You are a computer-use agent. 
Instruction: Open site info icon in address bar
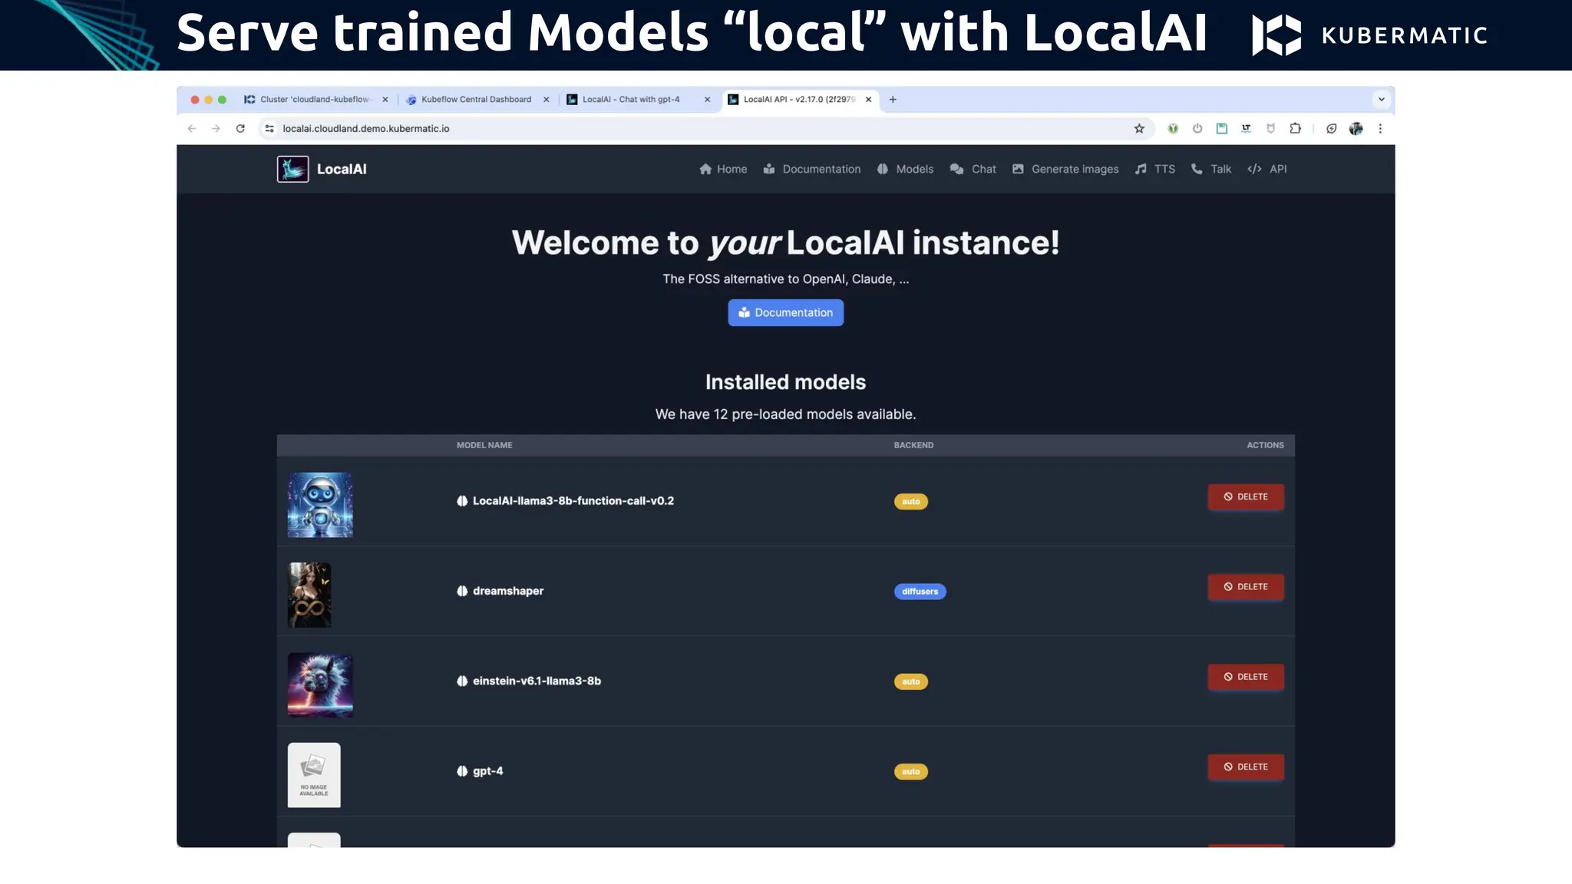(269, 129)
